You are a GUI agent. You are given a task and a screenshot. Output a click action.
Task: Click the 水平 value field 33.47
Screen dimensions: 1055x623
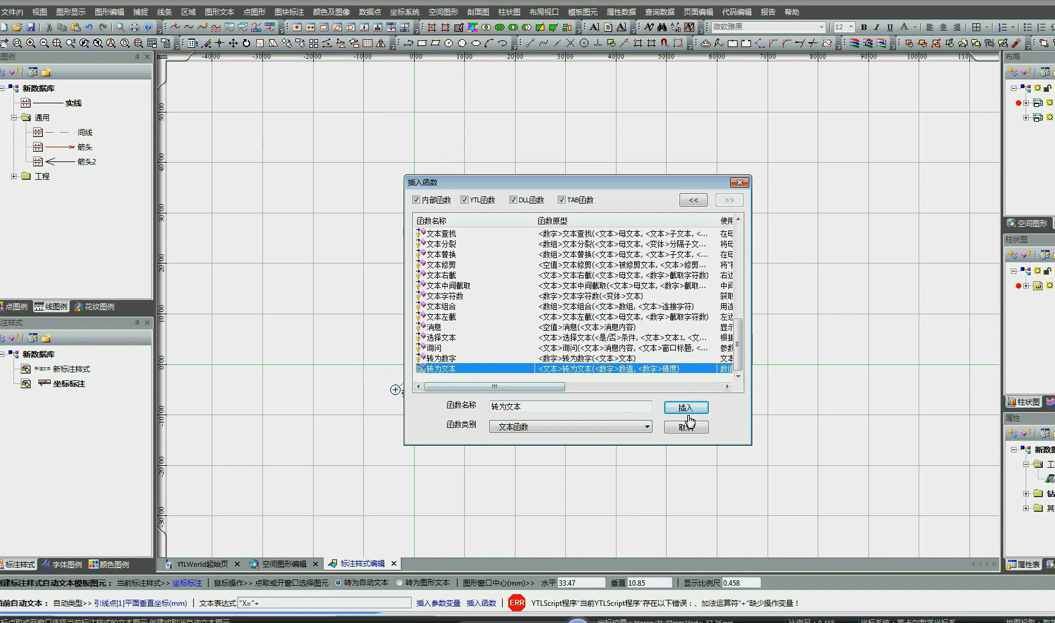[581, 583]
